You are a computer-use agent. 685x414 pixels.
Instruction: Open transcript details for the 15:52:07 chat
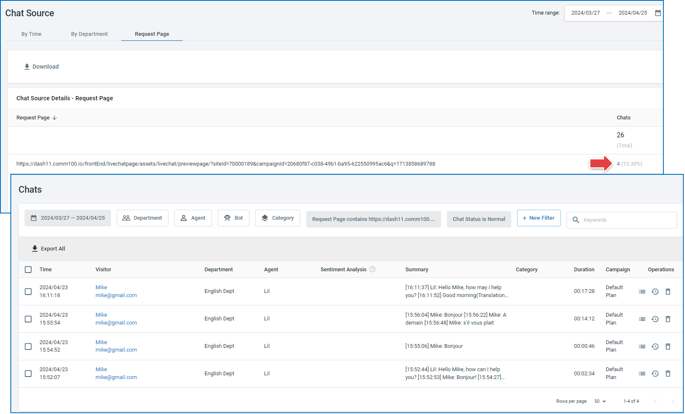[x=642, y=374]
